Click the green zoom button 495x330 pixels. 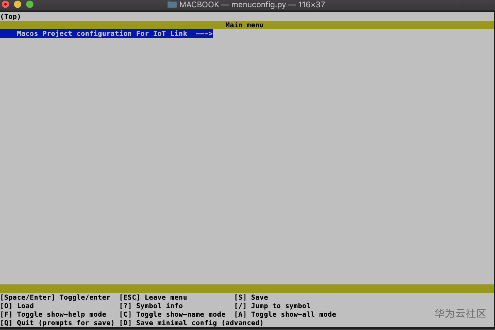[30, 4]
